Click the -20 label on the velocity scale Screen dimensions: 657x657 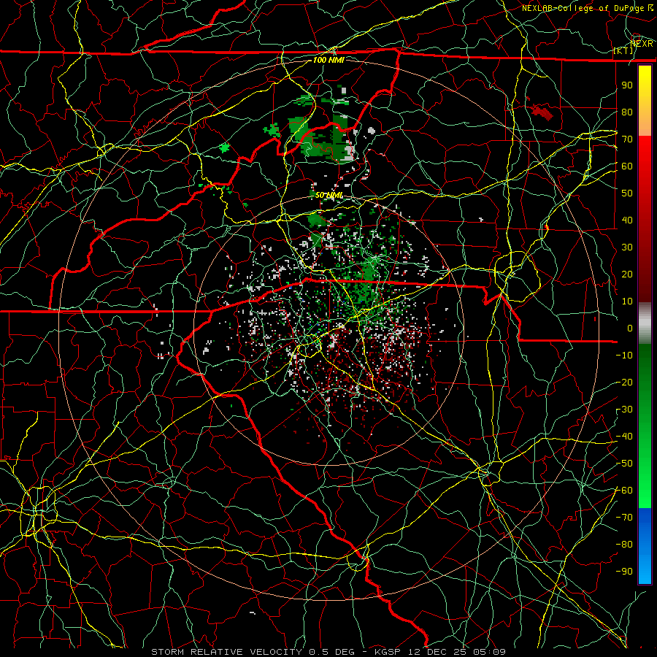(624, 382)
